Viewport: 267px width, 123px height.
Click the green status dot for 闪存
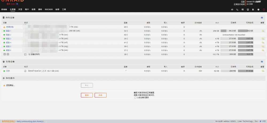[x=4, y=71]
